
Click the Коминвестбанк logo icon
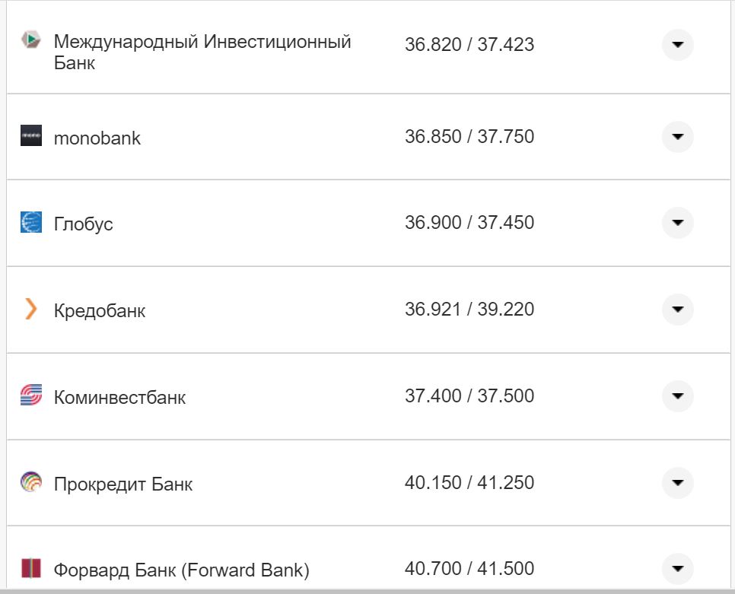[x=30, y=395]
